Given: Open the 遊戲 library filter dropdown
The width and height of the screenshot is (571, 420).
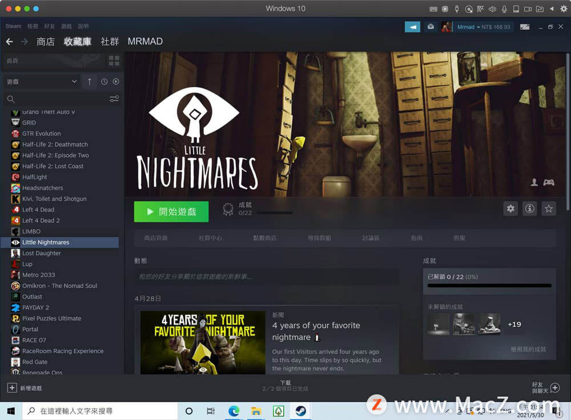Looking at the screenshot, I should [x=42, y=81].
